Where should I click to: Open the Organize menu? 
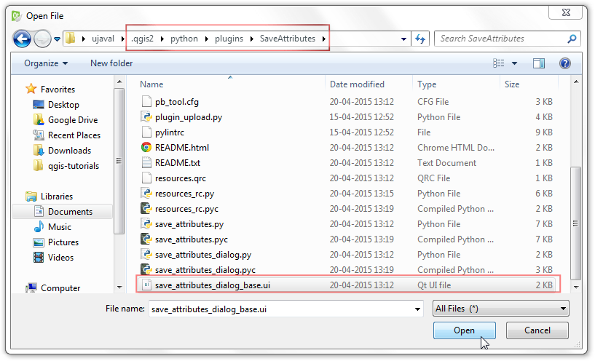pyautogui.click(x=46, y=63)
